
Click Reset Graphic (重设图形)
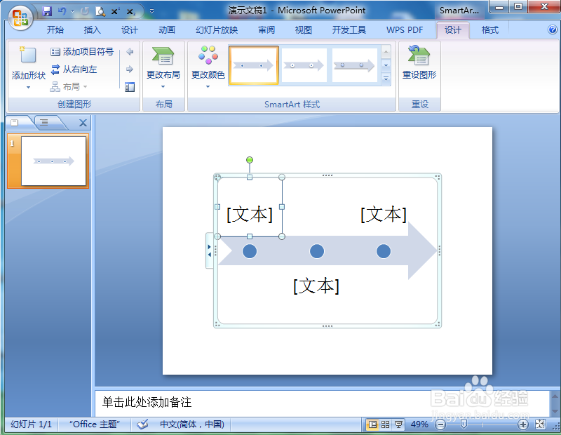coord(419,62)
